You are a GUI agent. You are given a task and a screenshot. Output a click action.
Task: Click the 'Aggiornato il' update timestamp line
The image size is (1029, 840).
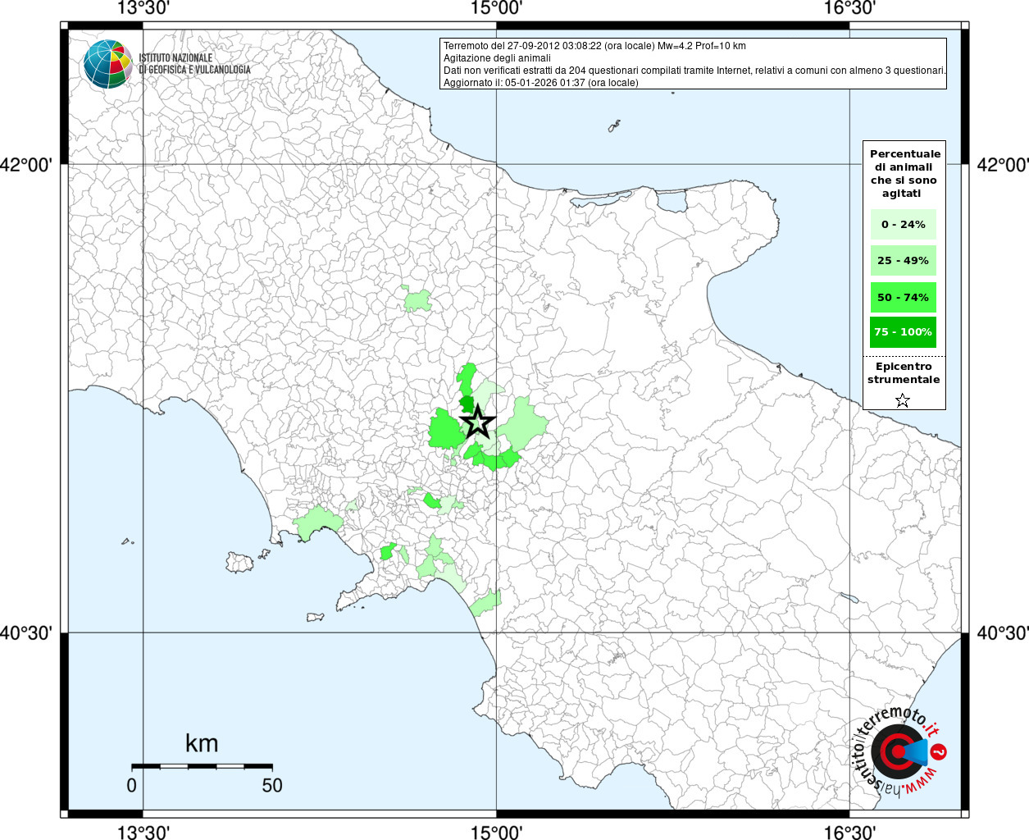click(x=540, y=83)
